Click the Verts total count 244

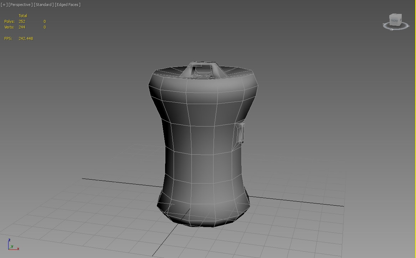point(22,27)
